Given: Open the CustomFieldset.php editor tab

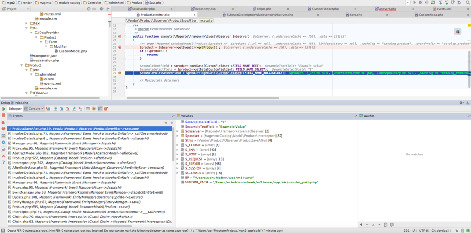Looking at the screenshot, I should [x=325, y=9].
